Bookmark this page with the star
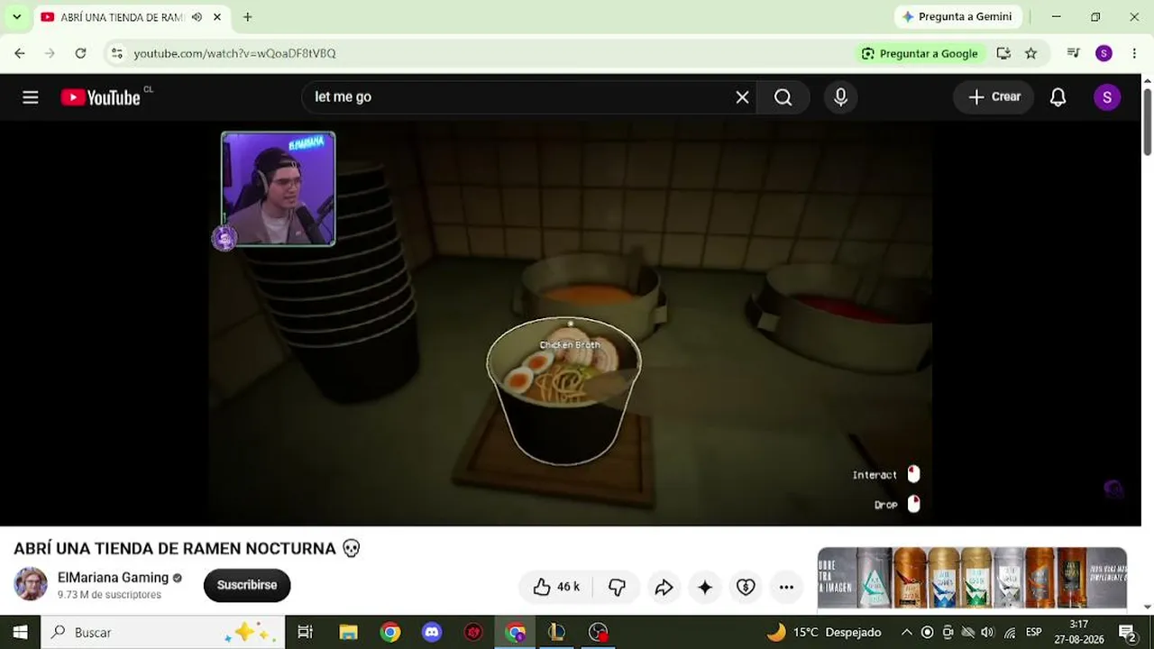The image size is (1154, 649). point(1030,53)
